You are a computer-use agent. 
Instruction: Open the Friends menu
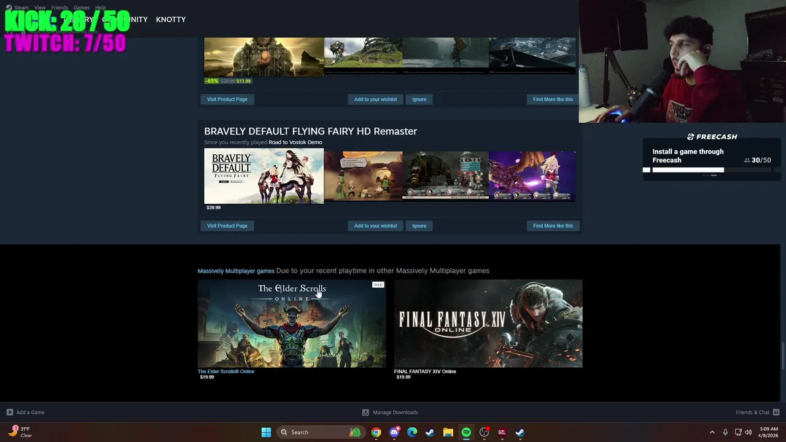pos(60,8)
